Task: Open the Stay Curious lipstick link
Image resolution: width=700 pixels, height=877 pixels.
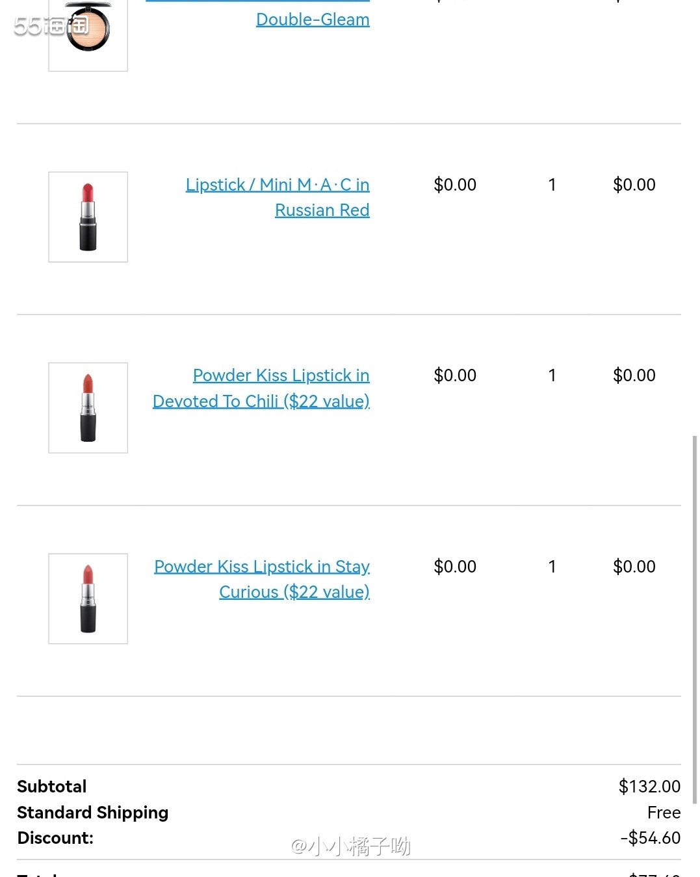Action: tap(262, 579)
